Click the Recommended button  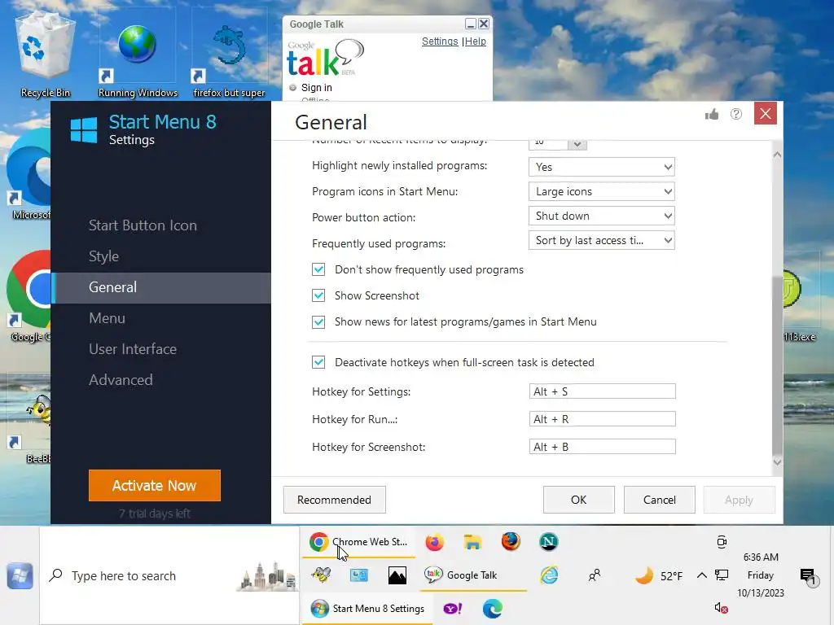point(334,500)
